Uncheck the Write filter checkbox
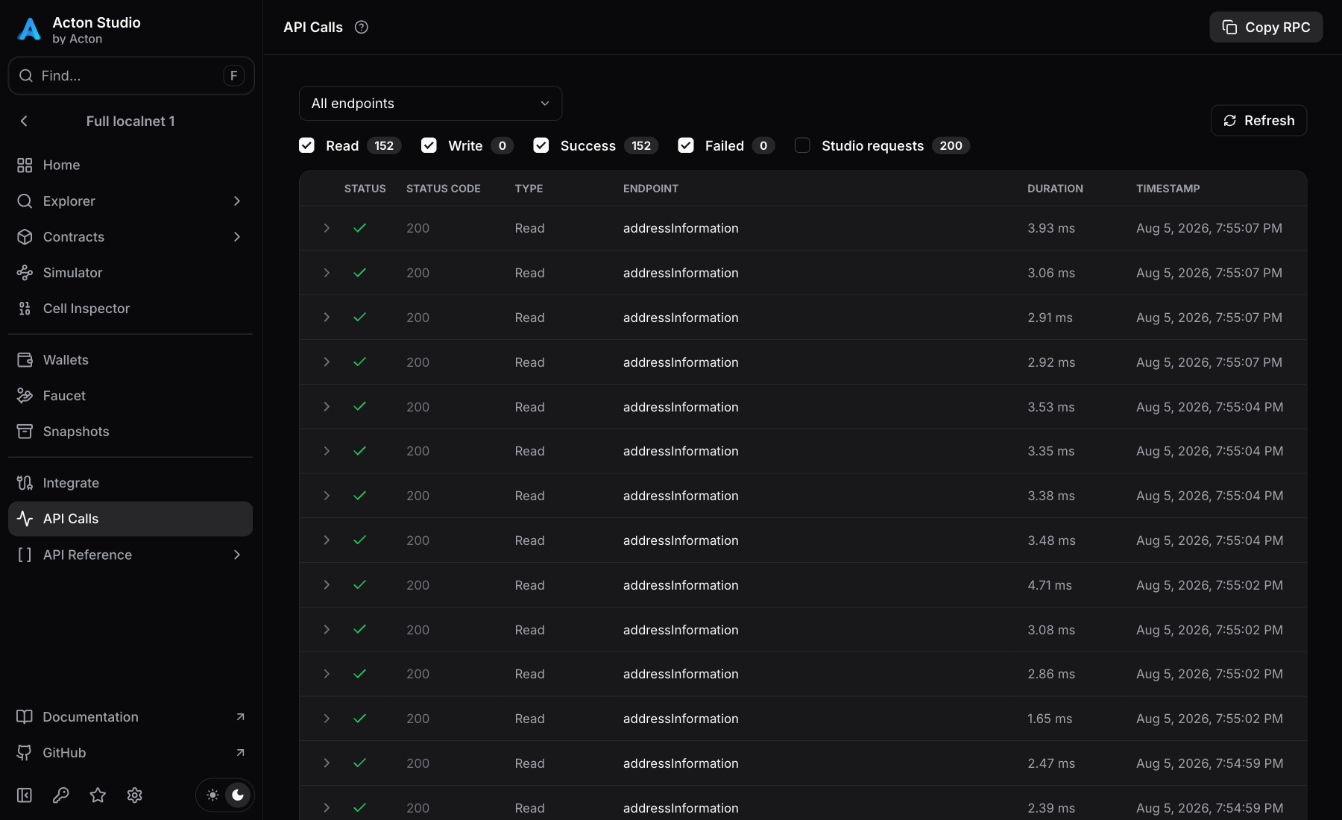1342x820 pixels. point(429,145)
